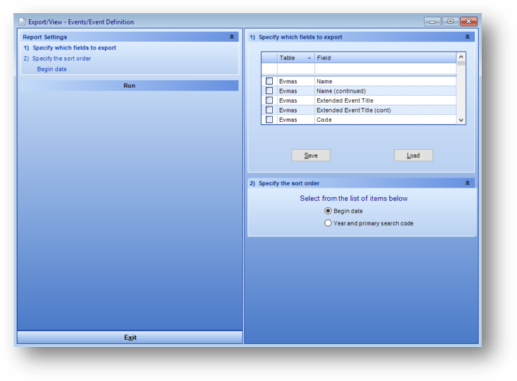
Task: Close the Export/View window
Action: [x=469, y=22]
